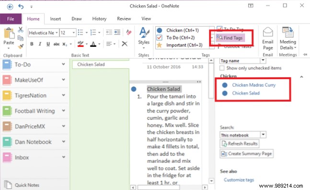Open the Insert tab
Viewport: 310px width, 190px height.
tap(56, 19)
